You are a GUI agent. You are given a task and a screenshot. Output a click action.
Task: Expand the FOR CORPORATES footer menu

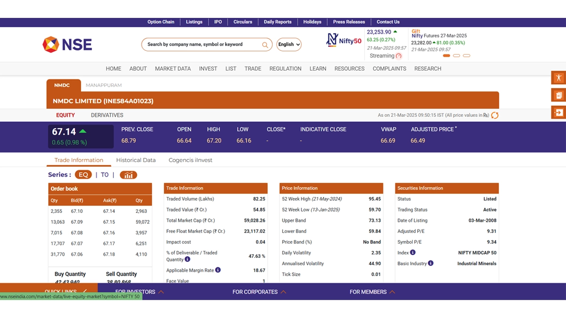[x=259, y=292]
